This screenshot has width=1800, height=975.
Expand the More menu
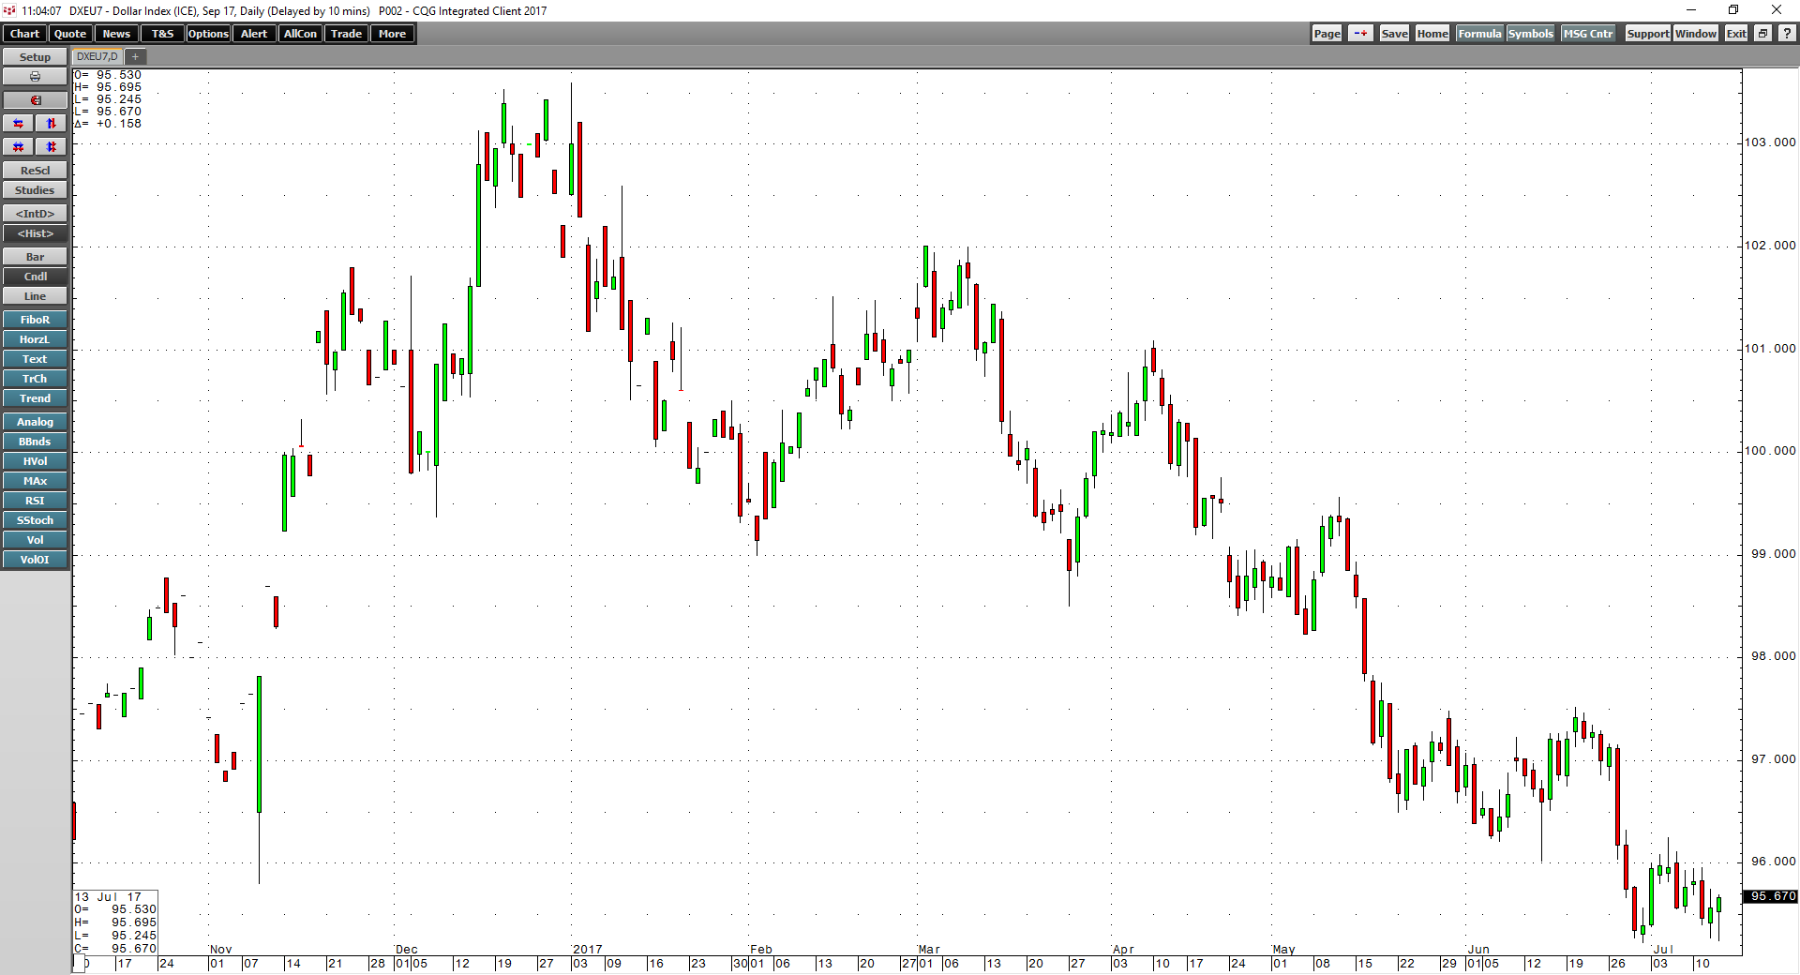coord(392,34)
